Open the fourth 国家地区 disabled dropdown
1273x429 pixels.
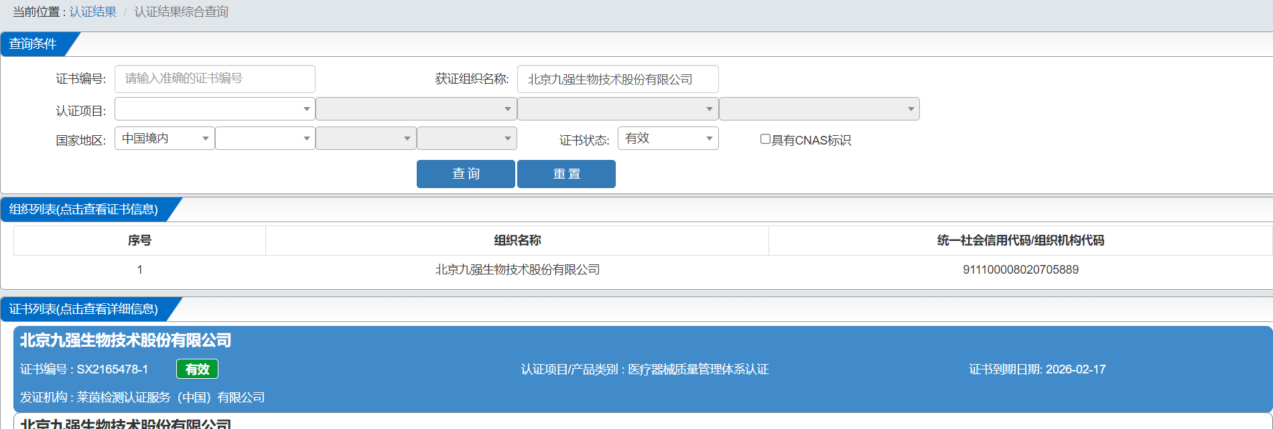[467, 139]
